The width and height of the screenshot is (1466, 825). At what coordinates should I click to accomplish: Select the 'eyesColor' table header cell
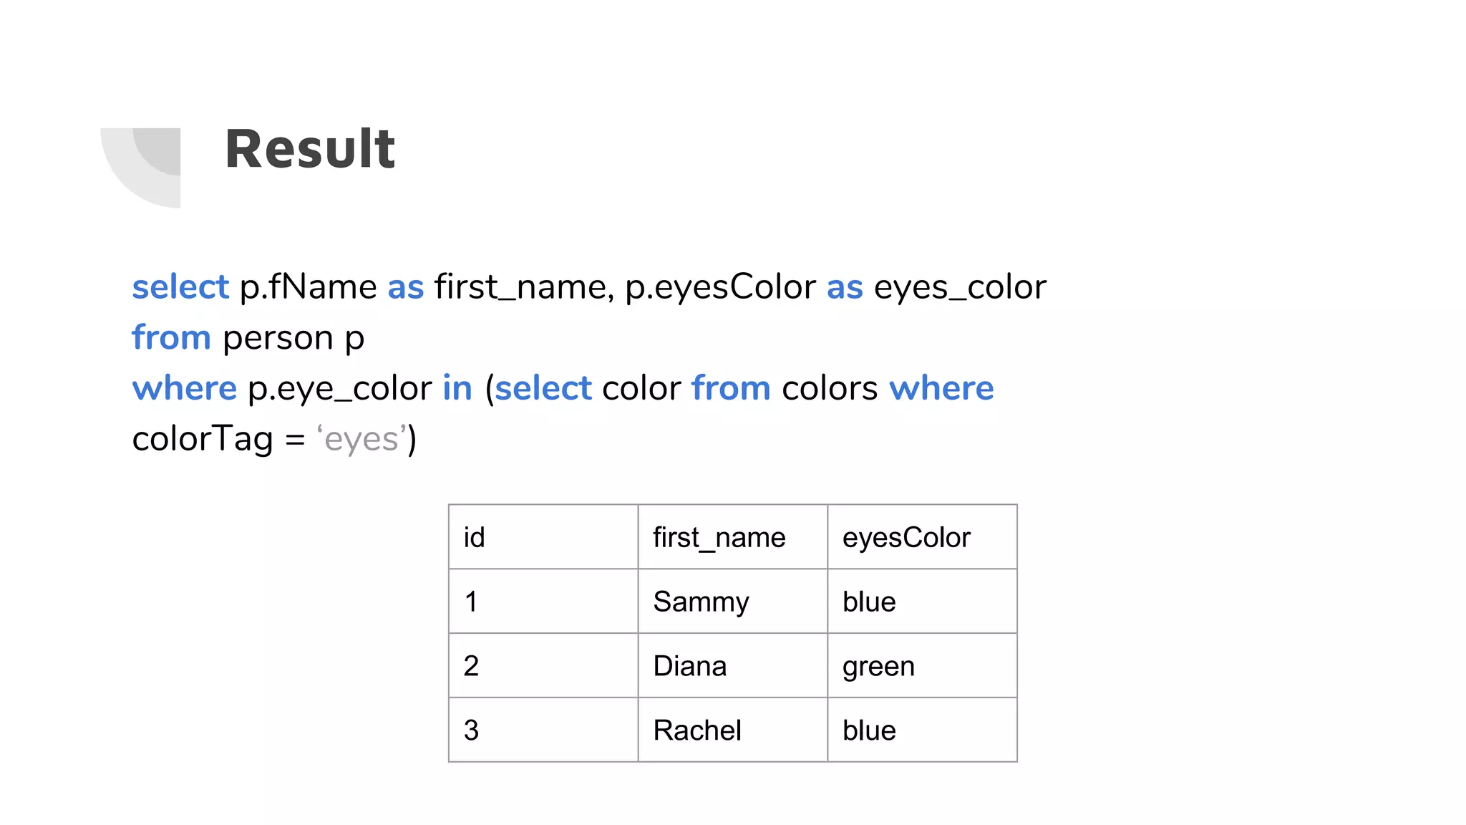coord(922,537)
